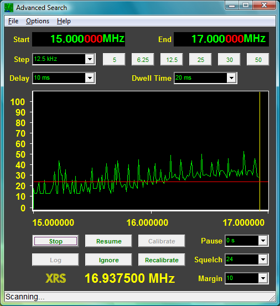
Task: Click the Stop button
Action: (55, 241)
